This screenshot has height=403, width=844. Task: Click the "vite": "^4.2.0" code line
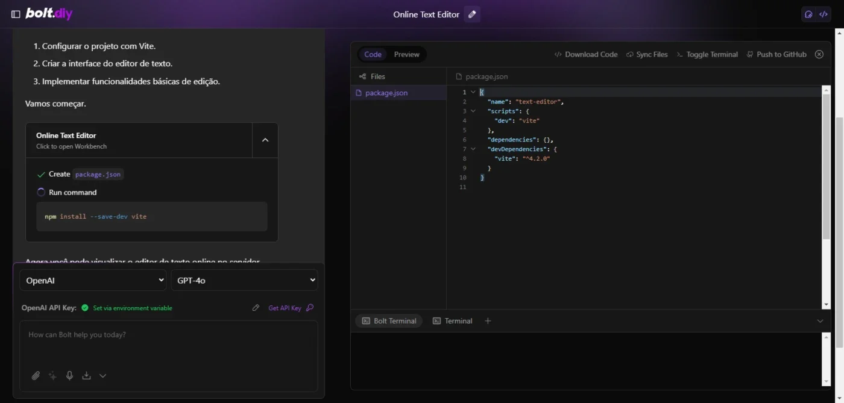click(x=522, y=158)
